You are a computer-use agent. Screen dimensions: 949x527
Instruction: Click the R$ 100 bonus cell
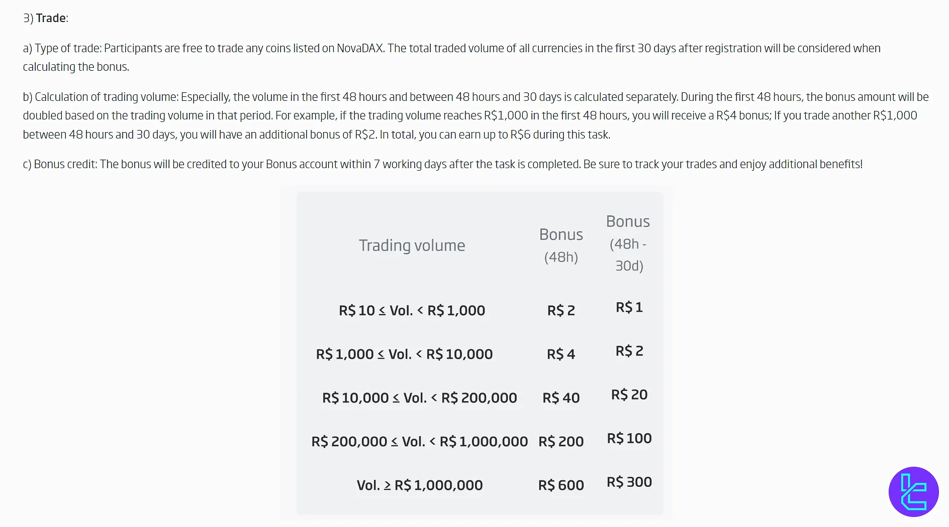629,438
